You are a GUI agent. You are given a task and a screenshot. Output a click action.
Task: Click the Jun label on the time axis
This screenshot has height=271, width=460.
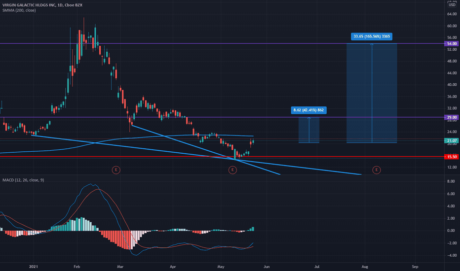tap(267, 267)
